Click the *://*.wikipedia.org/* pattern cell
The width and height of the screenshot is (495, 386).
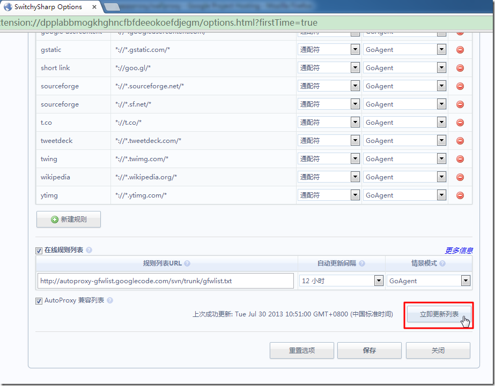click(203, 177)
